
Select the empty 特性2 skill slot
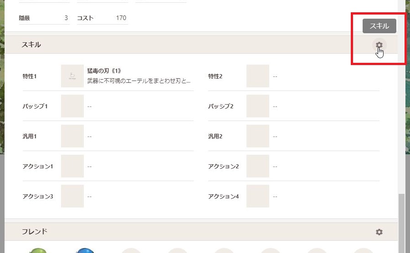coord(257,76)
